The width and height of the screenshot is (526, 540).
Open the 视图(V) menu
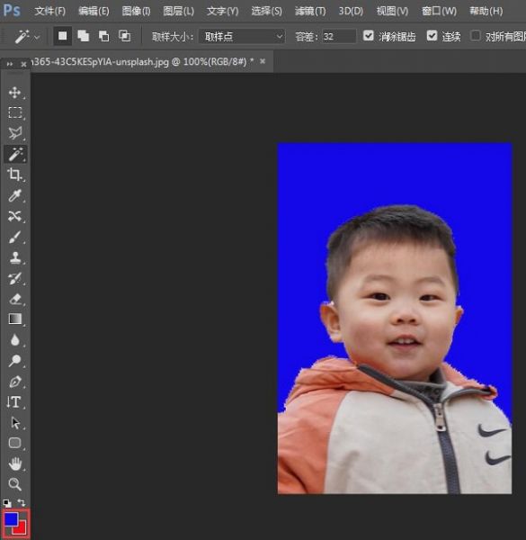(x=393, y=12)
